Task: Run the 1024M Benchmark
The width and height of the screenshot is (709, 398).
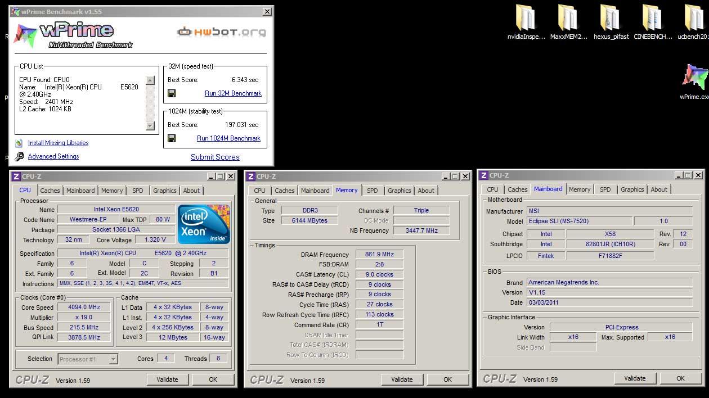Action: (228, 138)
